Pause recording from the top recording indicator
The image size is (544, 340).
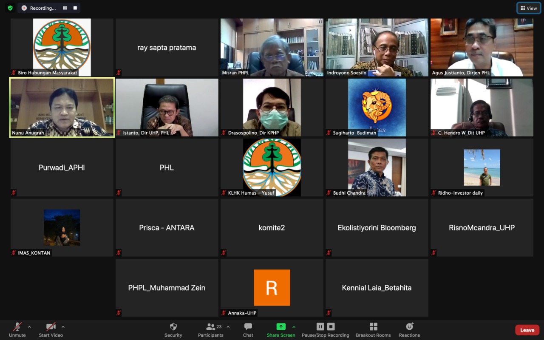65,8
